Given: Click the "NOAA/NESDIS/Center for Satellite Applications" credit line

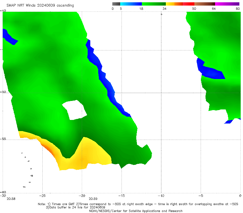Looking at the screenshot, I should click(136, 211).
